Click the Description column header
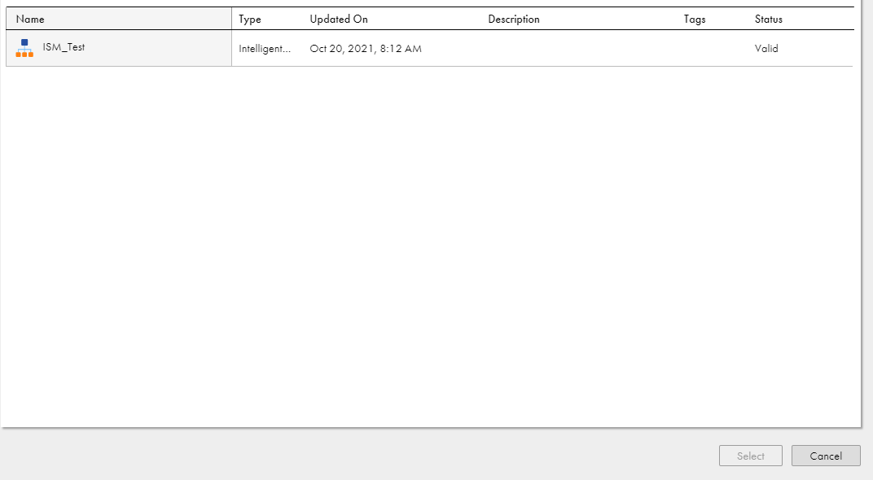The image size is (873, 480). tap(514, 19)
